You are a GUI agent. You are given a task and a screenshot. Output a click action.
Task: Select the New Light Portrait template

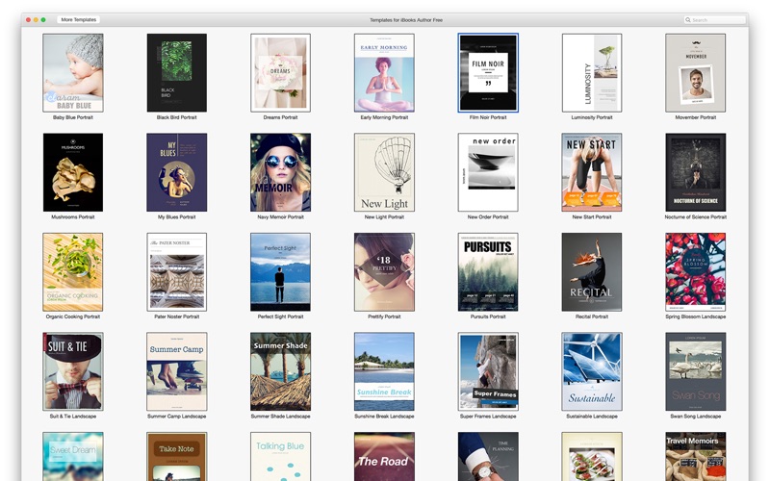pos(384,172)
